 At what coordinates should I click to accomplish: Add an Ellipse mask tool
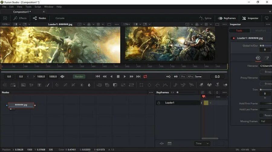click(x=149, y=85)
